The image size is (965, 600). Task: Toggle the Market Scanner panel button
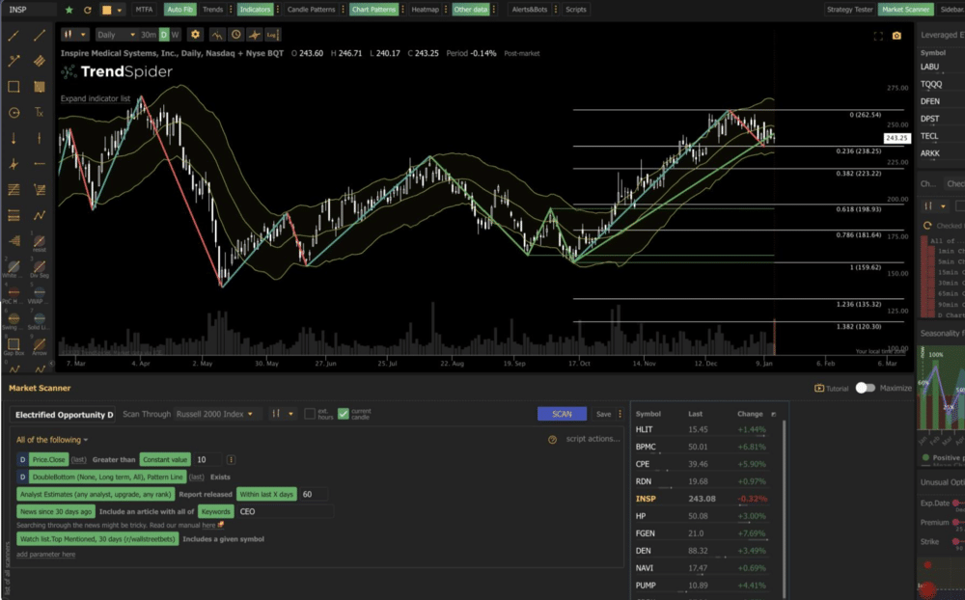905,10
